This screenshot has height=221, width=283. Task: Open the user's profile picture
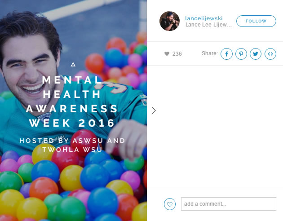169,21
